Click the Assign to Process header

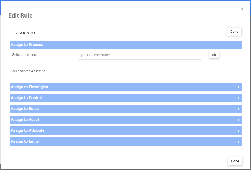coord(27,45)
